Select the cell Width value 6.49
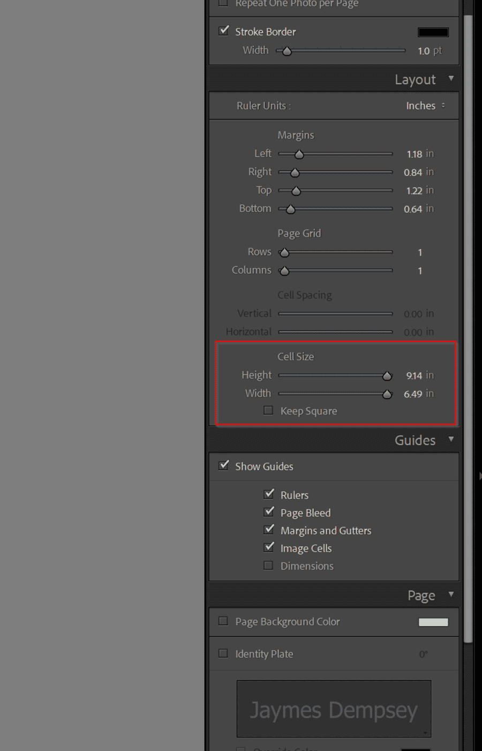Image resolution: width=482 pixels, height=751 pixels. coord(413,394)
